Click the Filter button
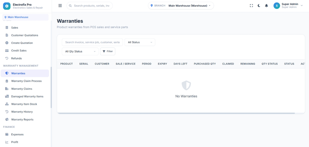309x147 pixels. click(x=108, y=51)
